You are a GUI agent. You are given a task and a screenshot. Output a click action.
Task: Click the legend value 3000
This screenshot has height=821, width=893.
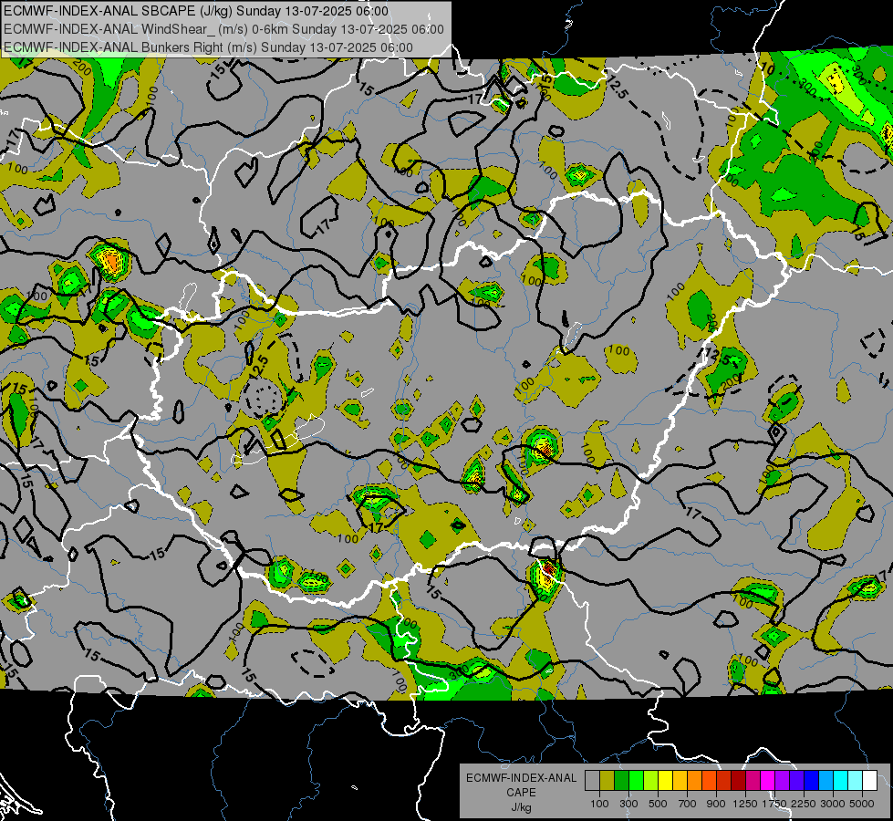coord(833,804)
